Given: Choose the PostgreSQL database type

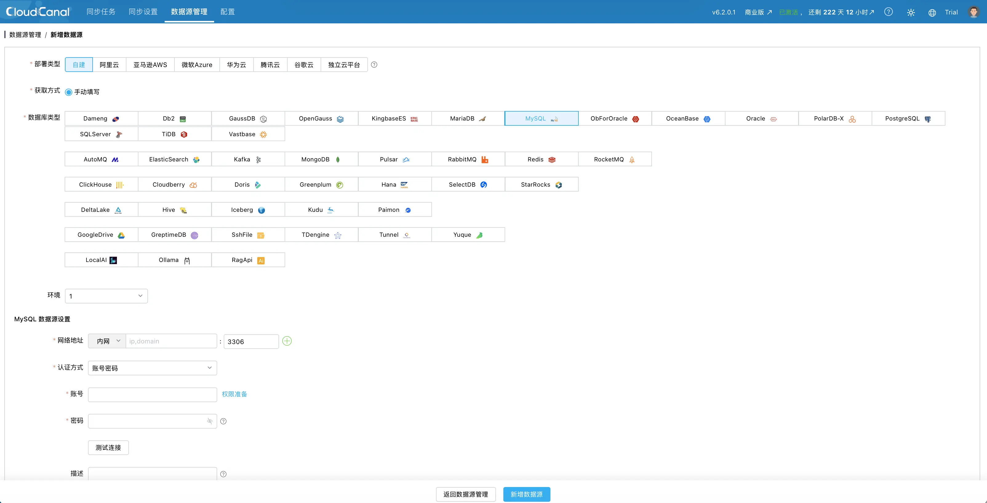Looking at the screenshot, I should (908, 119).
